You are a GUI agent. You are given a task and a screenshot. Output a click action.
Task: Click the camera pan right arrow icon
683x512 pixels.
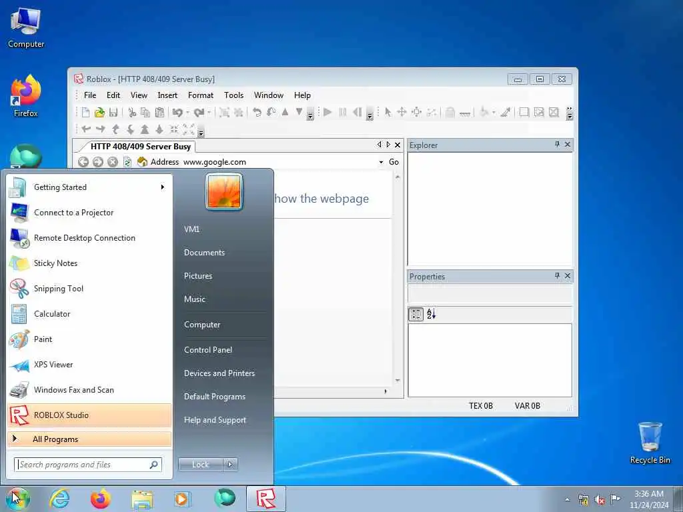[101, 129]
